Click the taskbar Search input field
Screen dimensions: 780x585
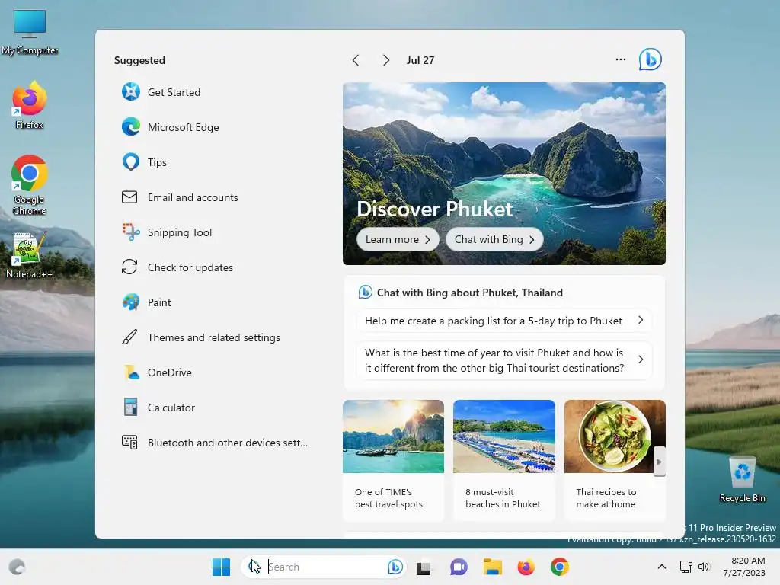pyautogui.click(x=323, y=567)
